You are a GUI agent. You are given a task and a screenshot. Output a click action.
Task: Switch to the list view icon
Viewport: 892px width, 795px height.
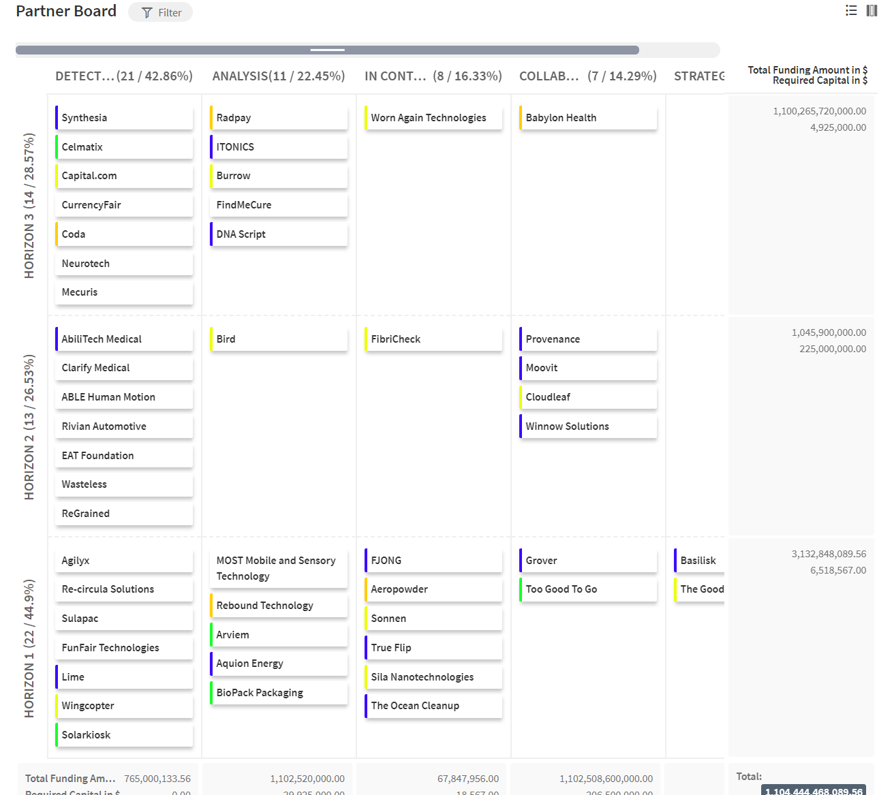click(851, 10)
